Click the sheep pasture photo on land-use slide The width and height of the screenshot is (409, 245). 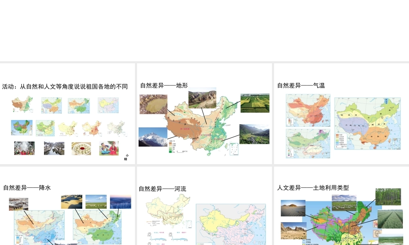pyautogui.click(x=344, y=203)
